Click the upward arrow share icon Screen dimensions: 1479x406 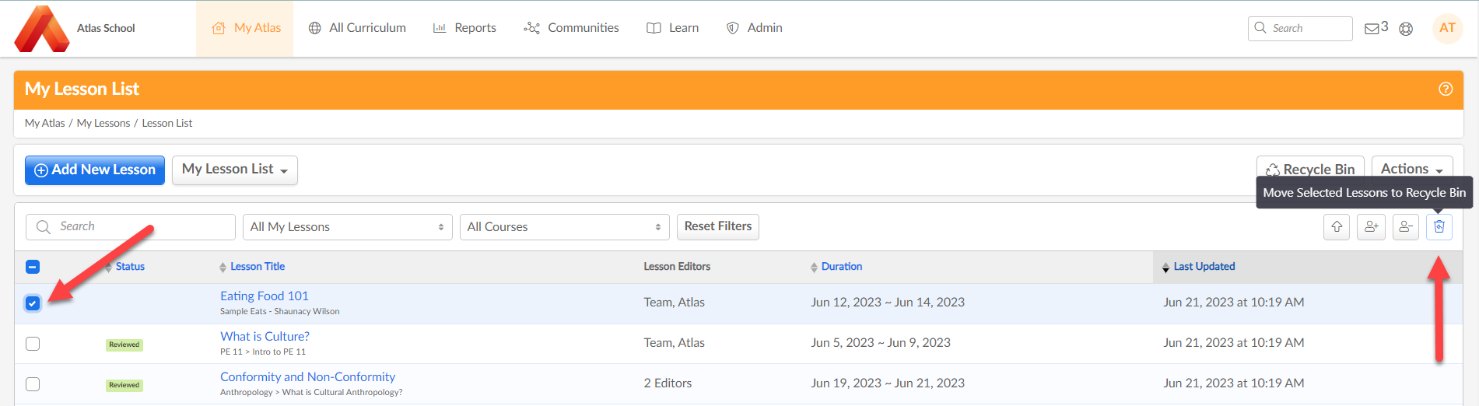(x=1337, y=226)
